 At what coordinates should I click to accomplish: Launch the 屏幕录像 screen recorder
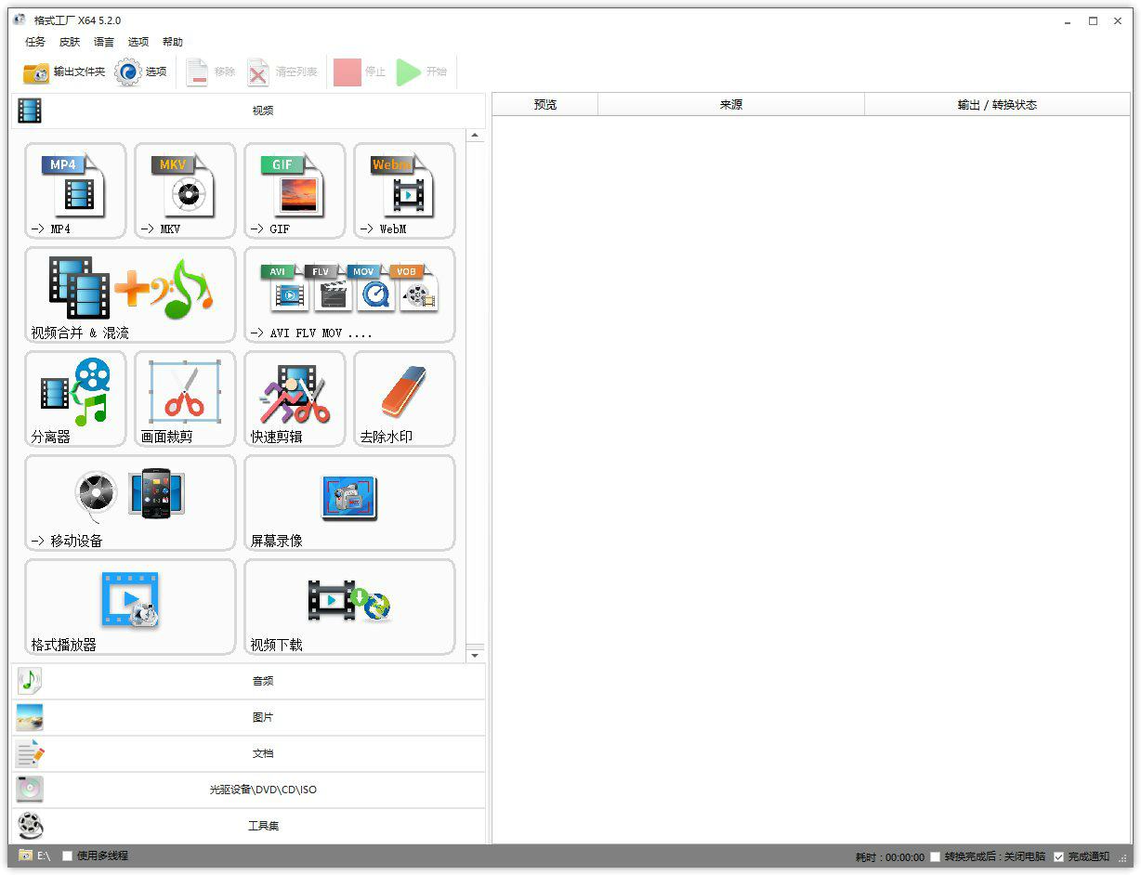point(349,503)
